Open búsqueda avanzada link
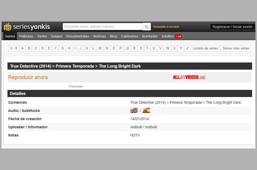This screenshot has height=170, width=257. pos(166,27)
